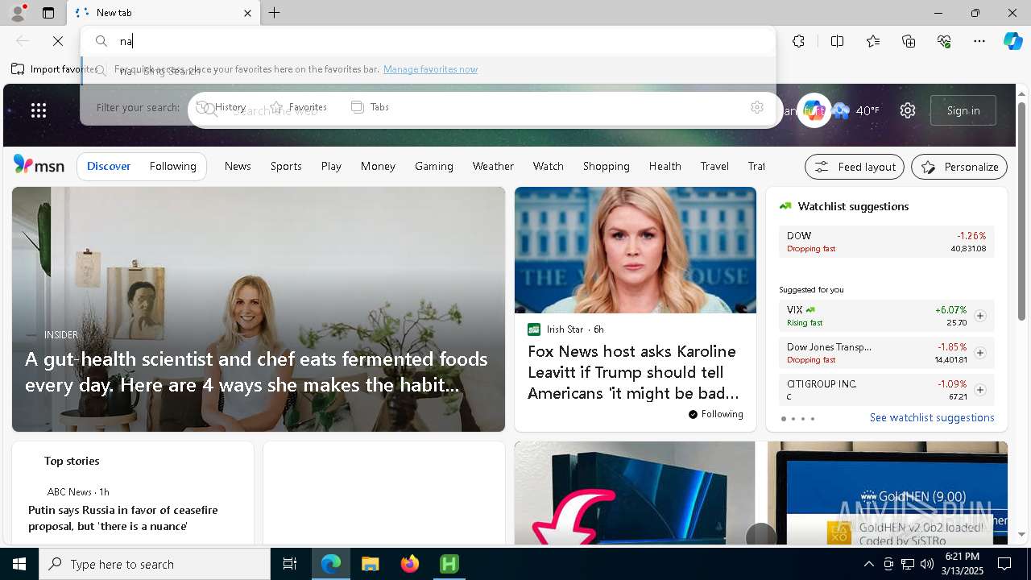The width and height of the screenshot is (1031, 580).
Task: Open the Windows Start menu
Action: [x=19, y=564]
